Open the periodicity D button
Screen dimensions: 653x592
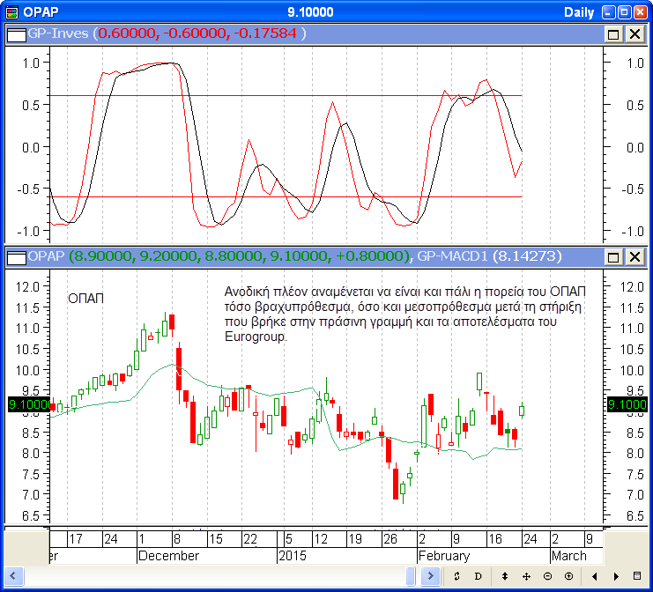click(479, 576)
